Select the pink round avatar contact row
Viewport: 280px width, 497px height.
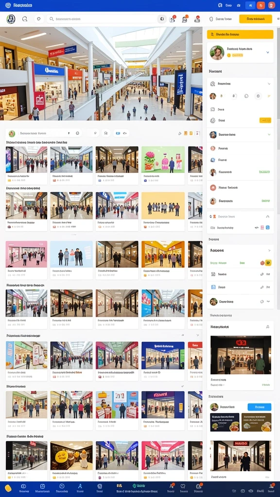tap(240, 148)
